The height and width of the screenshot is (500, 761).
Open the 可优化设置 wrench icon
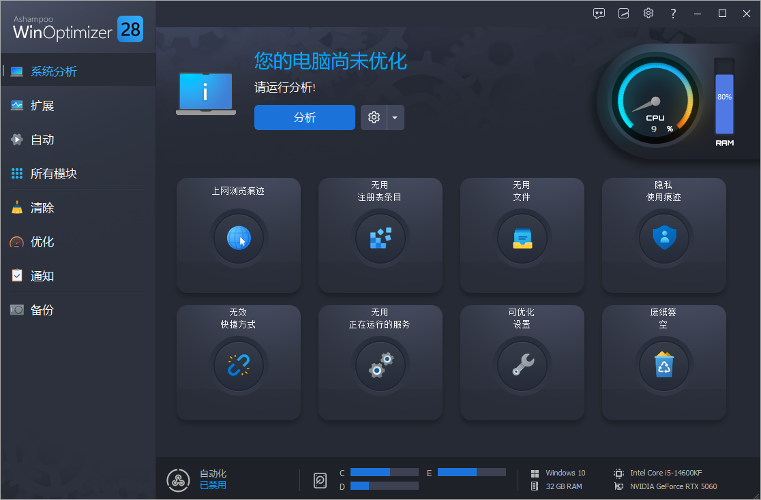point(522,365)
